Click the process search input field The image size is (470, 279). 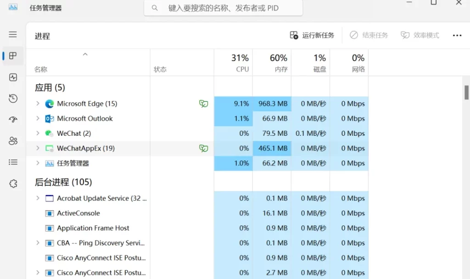[224, 8]
